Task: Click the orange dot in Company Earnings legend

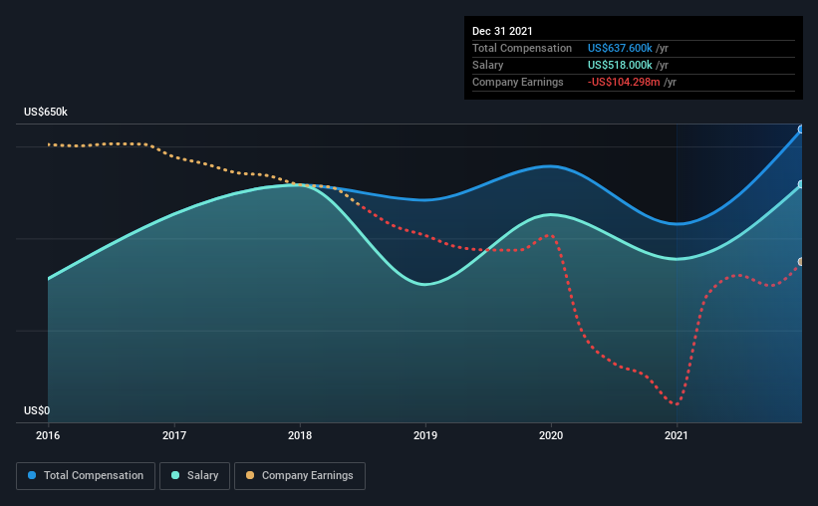Action: [250, 475]
